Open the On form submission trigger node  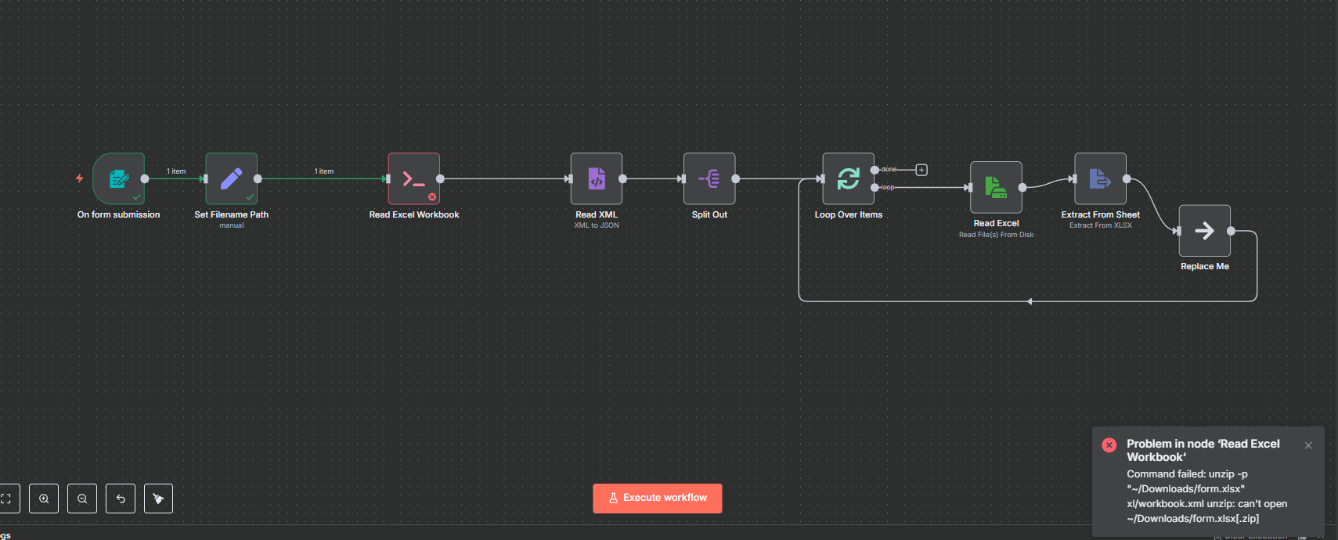point(118,178)
